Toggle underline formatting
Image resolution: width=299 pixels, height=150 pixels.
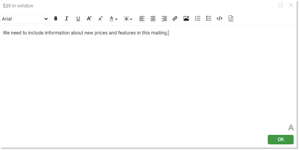tap(78, 18)
